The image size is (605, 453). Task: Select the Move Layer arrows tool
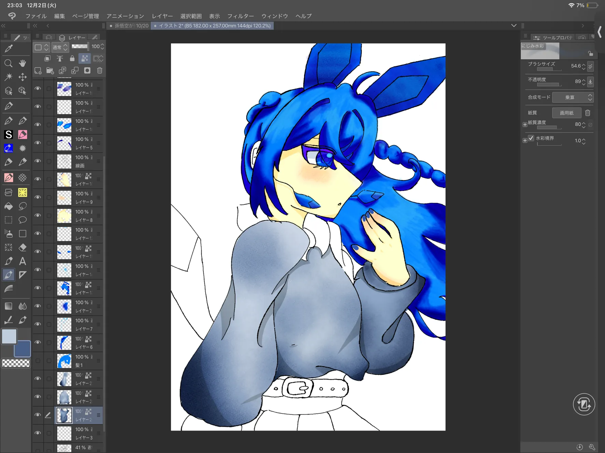click(23, 77)
